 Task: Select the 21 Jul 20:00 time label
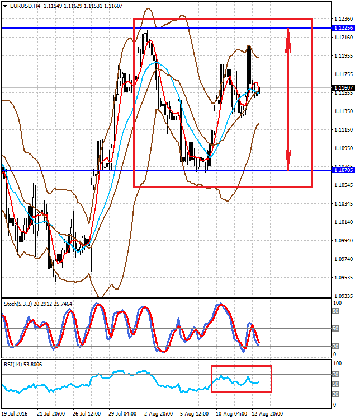(51, 414)
